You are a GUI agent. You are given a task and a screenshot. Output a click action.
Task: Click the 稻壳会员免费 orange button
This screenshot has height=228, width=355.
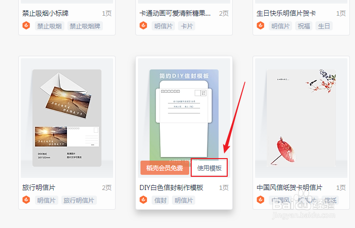coord(165,168)
